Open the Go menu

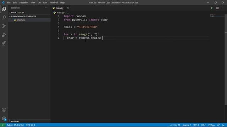(39, 2)
